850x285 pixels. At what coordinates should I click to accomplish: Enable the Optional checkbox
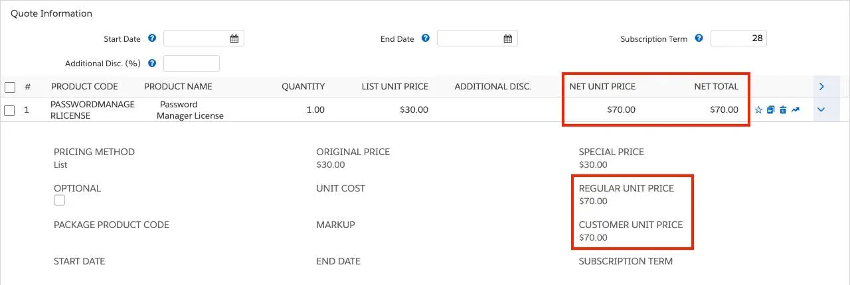(60, 200)
